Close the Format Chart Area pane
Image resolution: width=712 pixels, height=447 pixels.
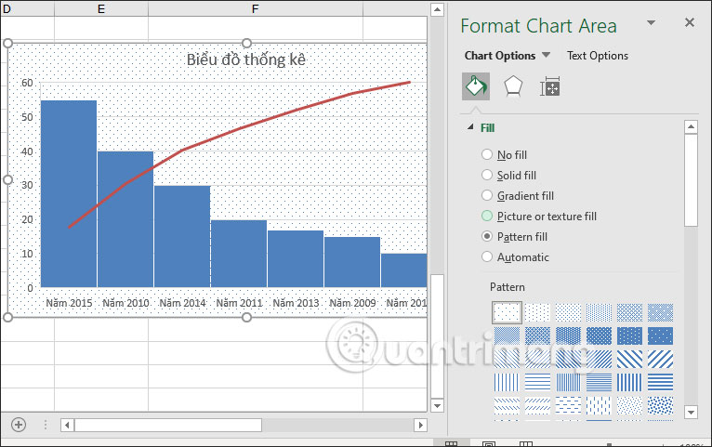pos(689,23)
